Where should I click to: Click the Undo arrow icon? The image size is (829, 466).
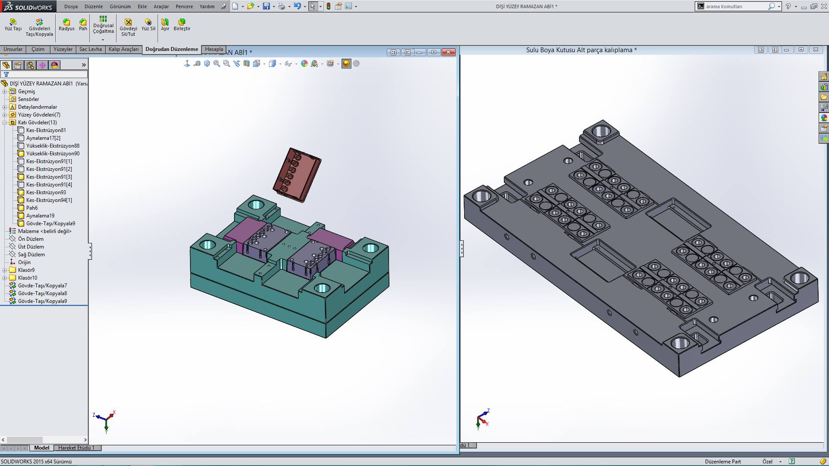click(x=297, y=6)
